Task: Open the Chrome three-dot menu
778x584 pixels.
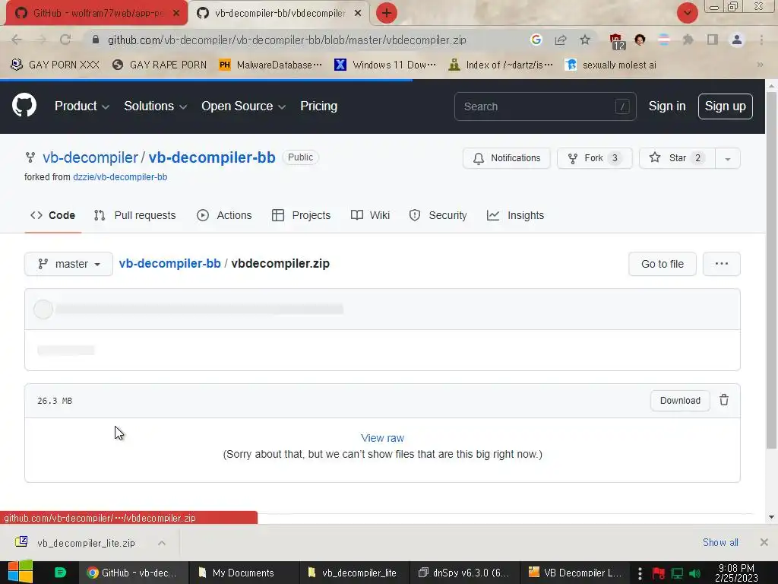Action: [x=761, y=40]
